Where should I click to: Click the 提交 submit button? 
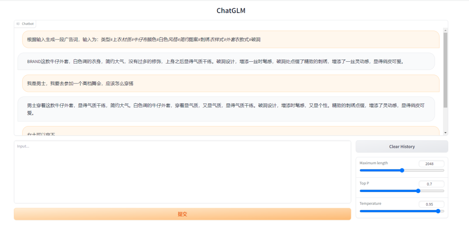pos(182,214)
